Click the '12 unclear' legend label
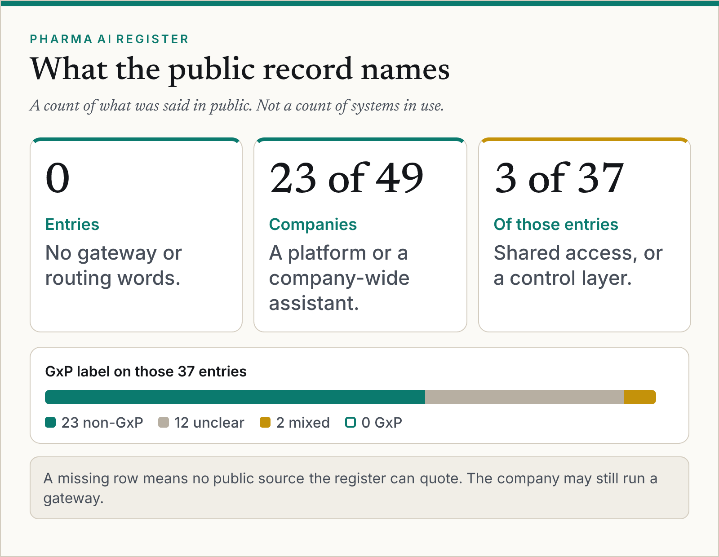This screenshot has width=719, height=557. point(209,423)
